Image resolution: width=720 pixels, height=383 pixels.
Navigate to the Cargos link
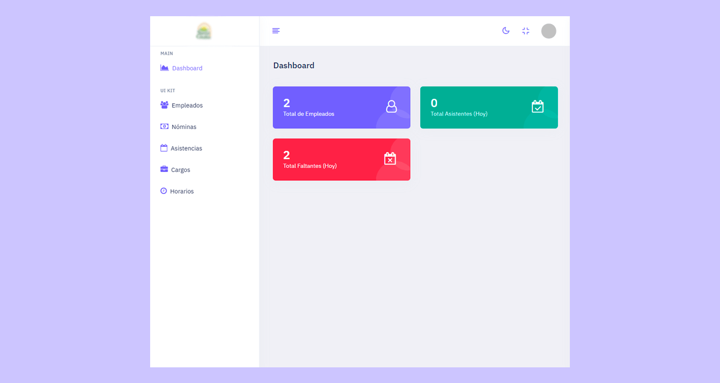click(180, 170)
